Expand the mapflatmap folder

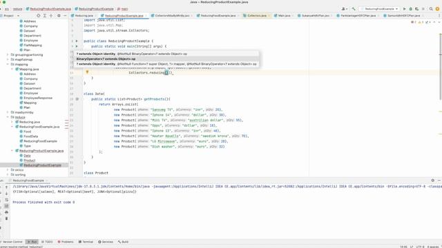(x=8, y=60)
